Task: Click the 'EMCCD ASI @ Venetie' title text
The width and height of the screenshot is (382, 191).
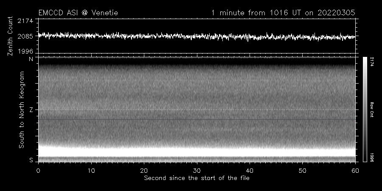Action: pos(78,13)
